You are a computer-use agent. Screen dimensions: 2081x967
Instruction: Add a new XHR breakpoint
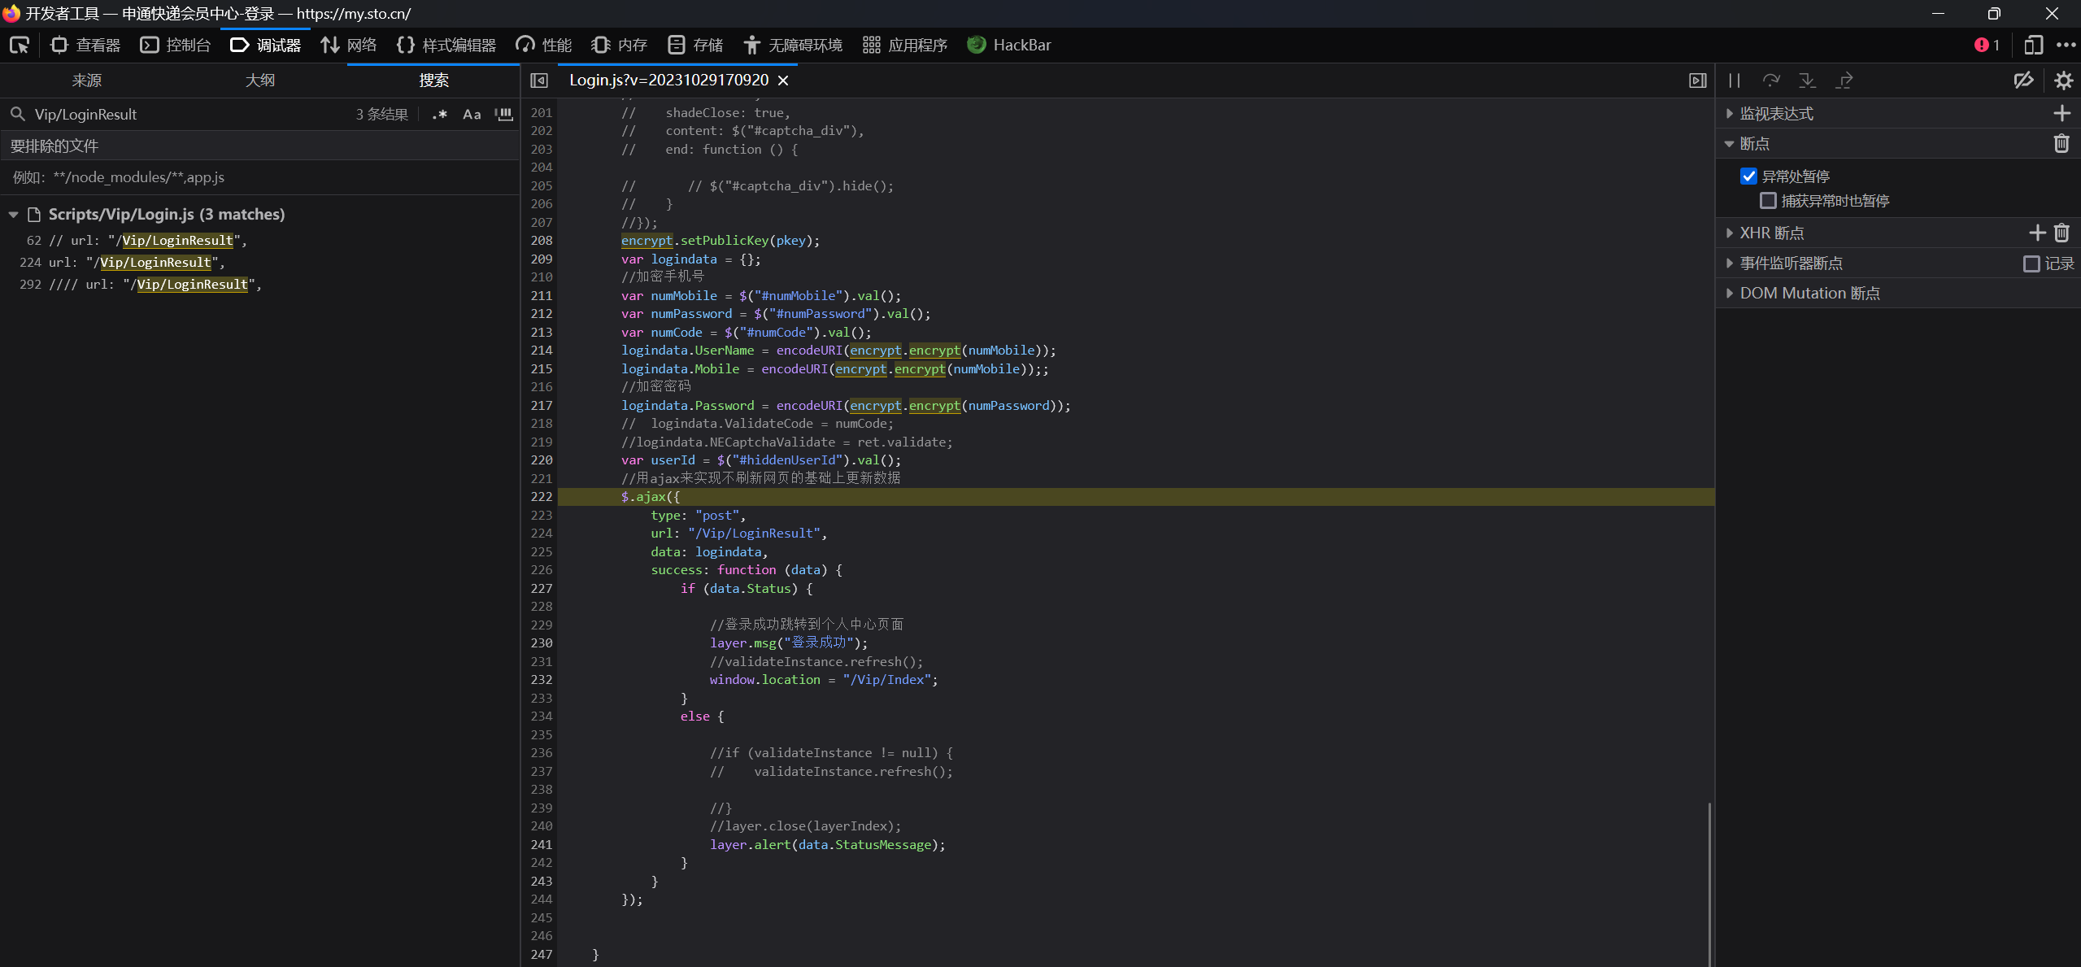point(2037,233)
